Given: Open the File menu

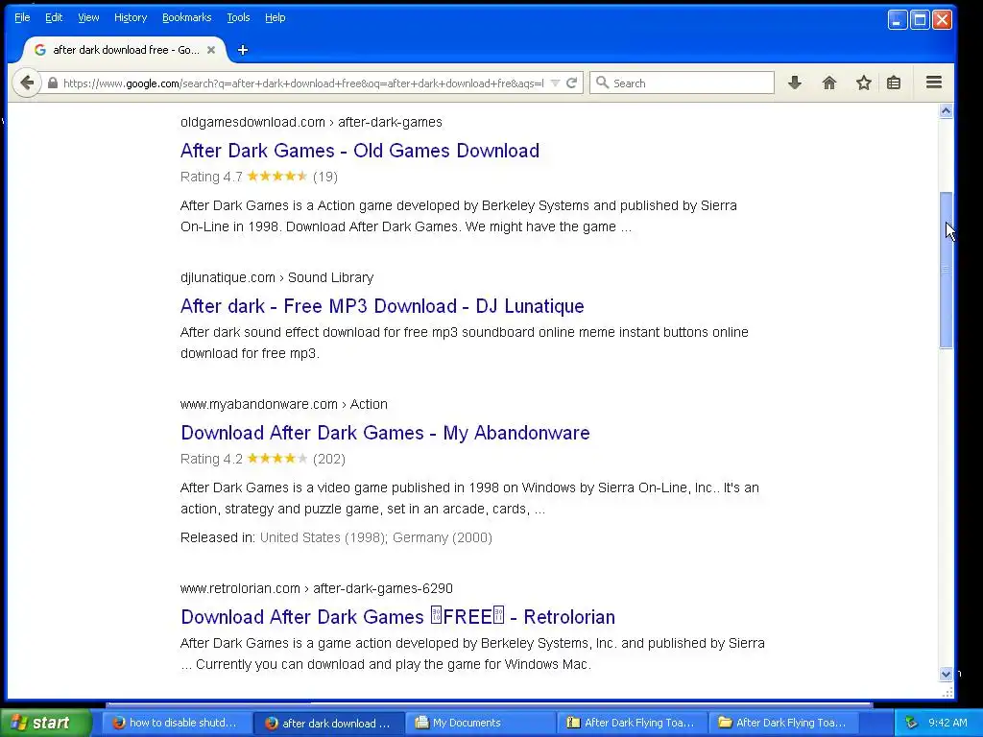Looking at the screenshot, I should pos(22,17).
